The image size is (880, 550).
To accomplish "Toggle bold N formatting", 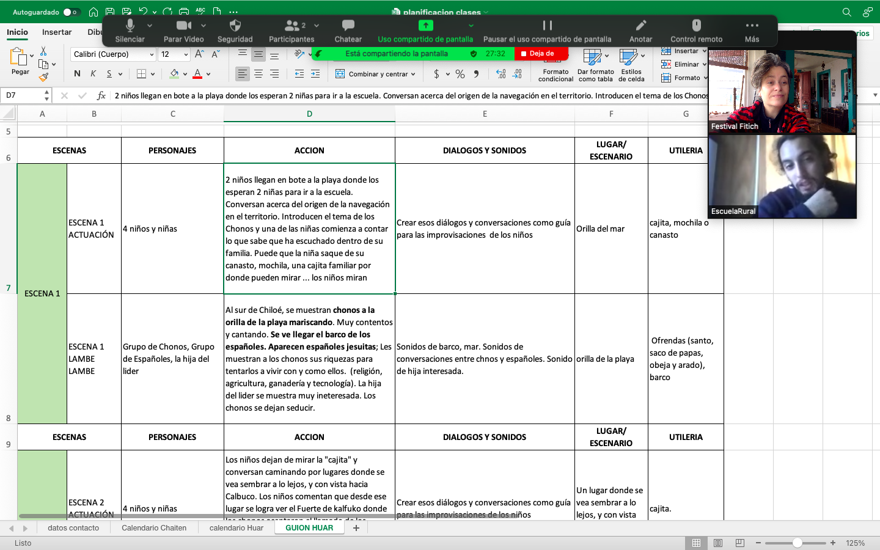I will click(77, 74).
